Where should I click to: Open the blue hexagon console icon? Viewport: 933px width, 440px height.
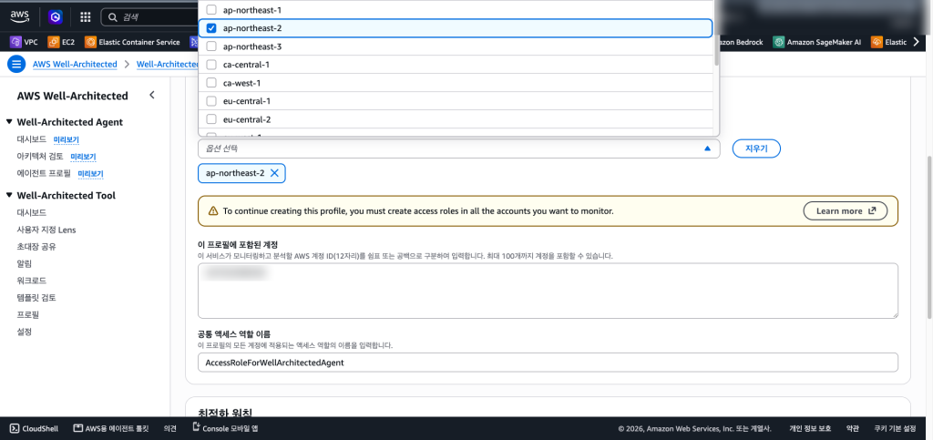coord(56,17)
